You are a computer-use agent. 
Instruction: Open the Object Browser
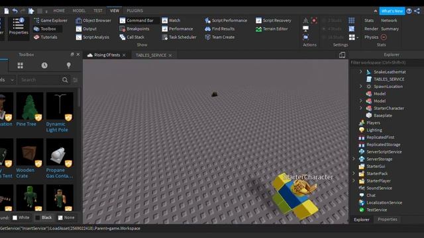[x=93, y=20]
